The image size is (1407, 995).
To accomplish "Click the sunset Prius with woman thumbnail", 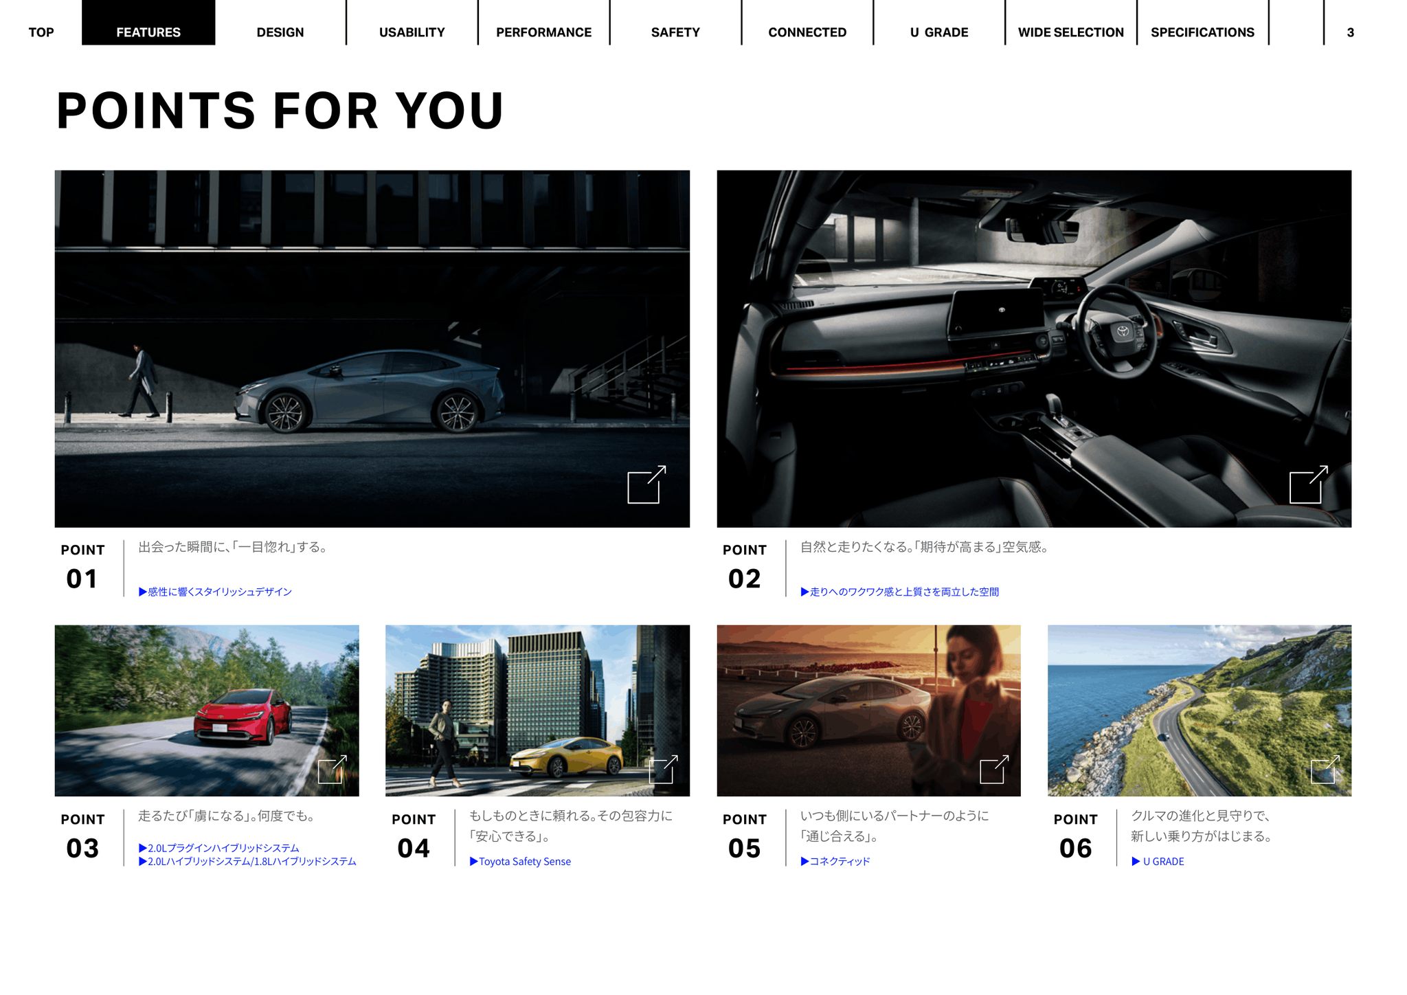I will (x=868, y=711).
